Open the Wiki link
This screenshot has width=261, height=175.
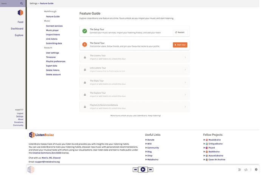click(149, 144)
